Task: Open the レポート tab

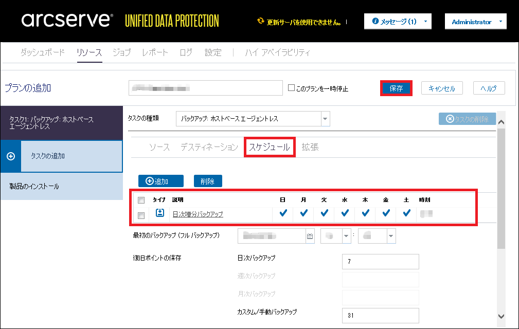Action: point(155,52)
